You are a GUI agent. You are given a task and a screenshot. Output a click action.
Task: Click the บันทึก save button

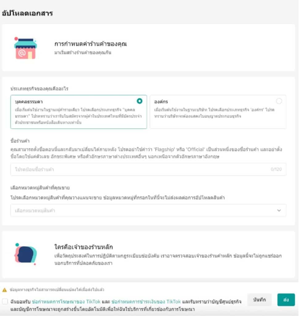[x=259, y=300]
